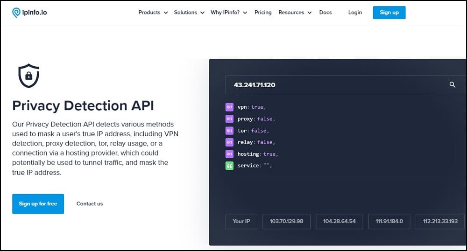
Task: Click the boolean type icon beside relay
Action: pyautogui.click(x=229, y=142)
